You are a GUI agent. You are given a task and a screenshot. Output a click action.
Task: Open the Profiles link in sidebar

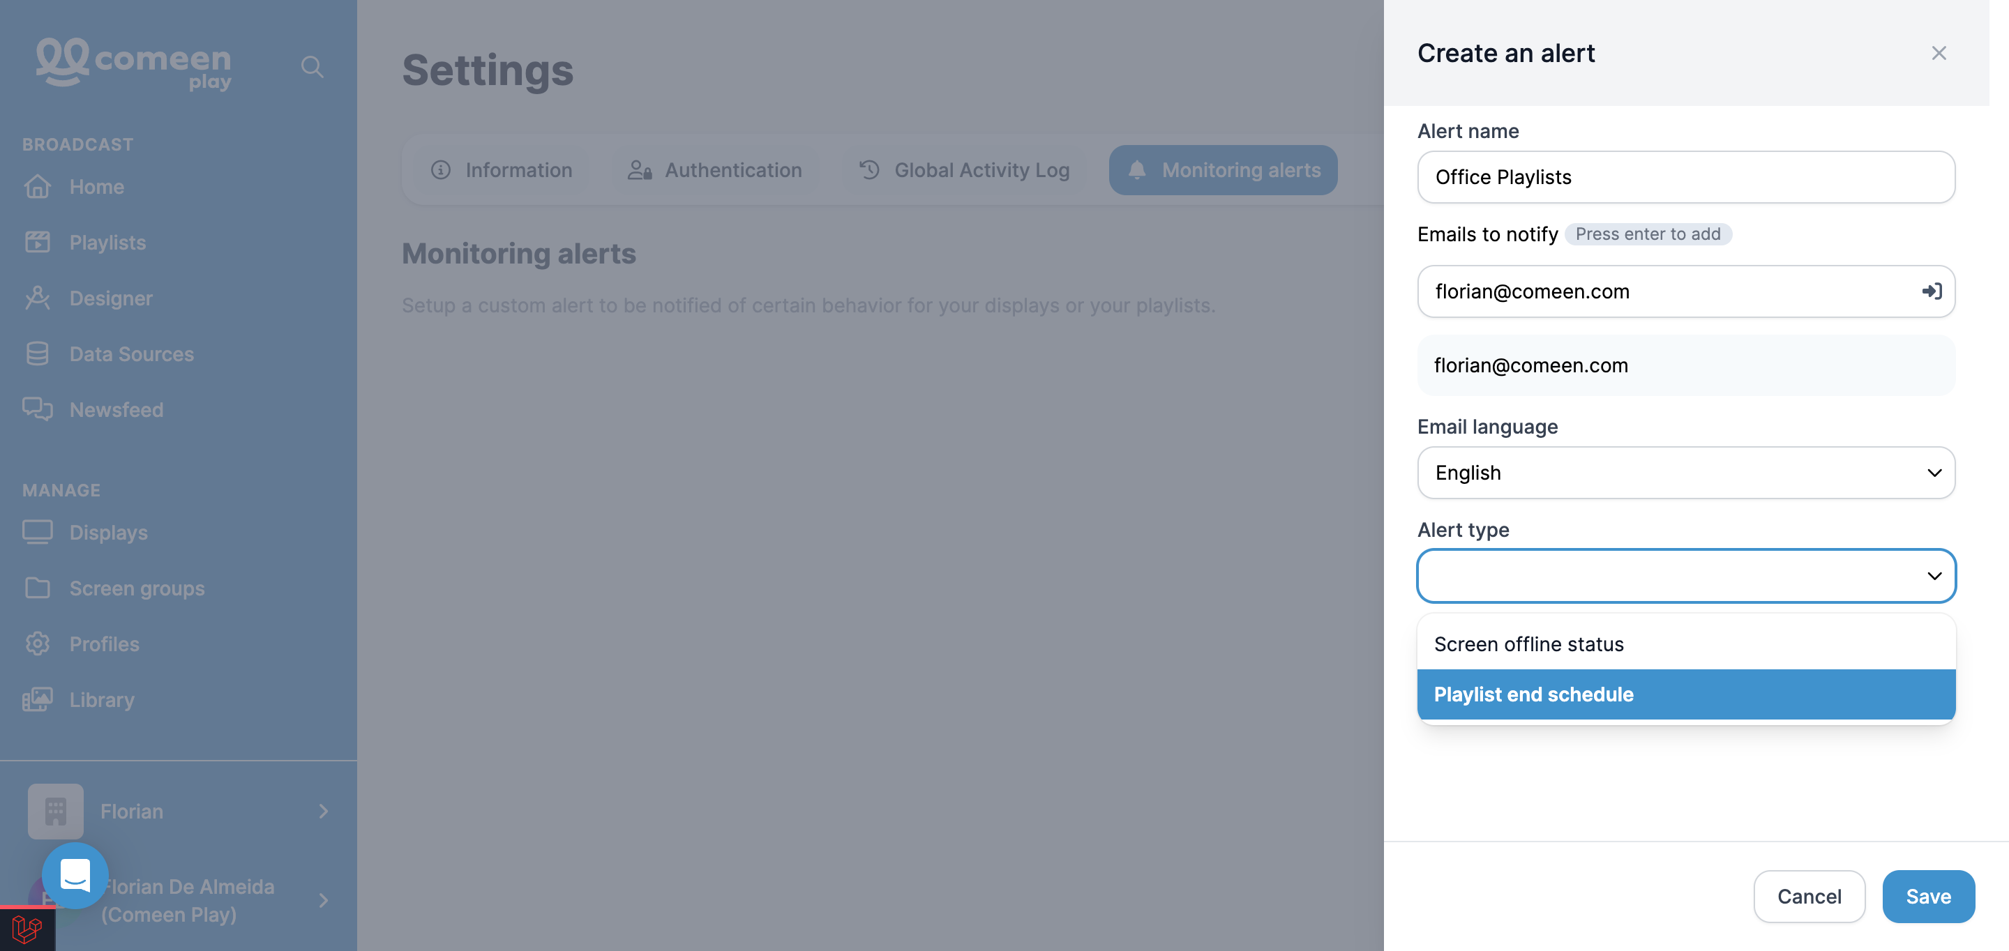(x=104, y=644)
